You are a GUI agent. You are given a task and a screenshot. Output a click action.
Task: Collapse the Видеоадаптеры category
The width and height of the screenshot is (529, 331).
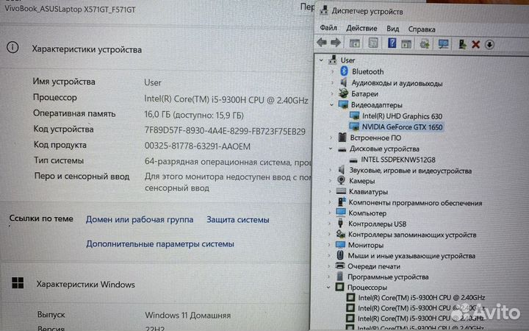point(331,104)
